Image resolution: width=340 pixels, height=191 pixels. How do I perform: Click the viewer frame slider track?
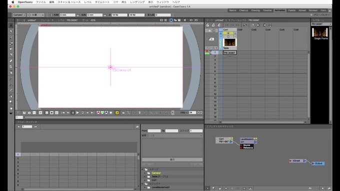tap(114, 117)
